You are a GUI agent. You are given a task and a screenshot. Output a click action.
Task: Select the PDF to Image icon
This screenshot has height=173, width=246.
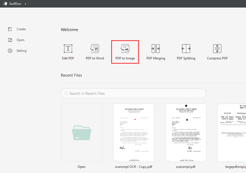point(125,49)
